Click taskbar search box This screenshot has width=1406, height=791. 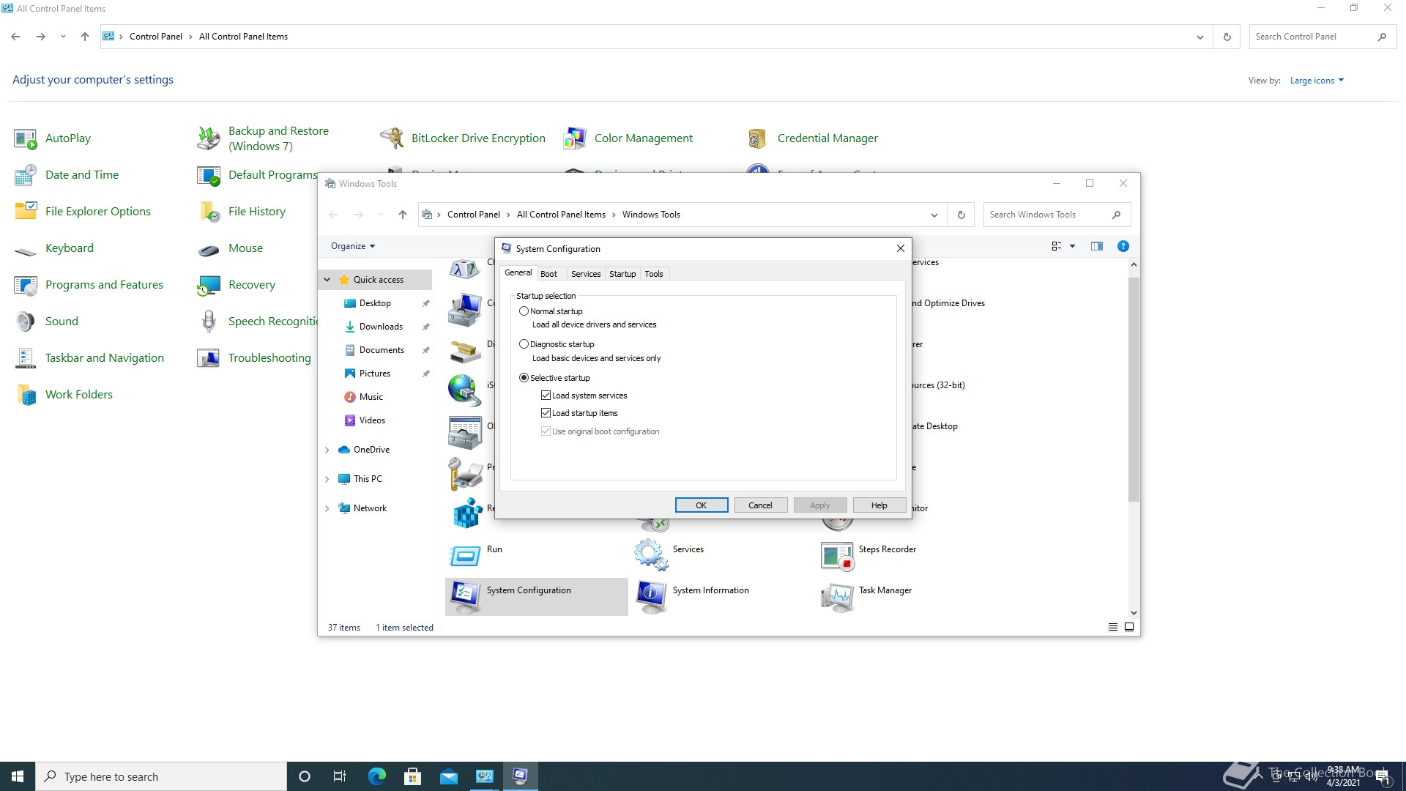161,776
